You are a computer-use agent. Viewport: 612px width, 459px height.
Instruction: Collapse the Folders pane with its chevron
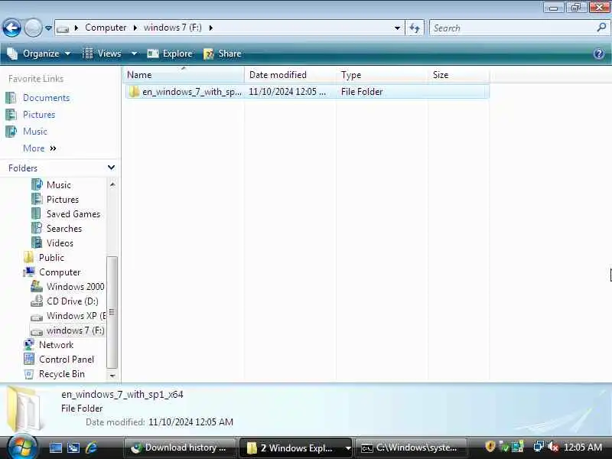click(111, 168)
